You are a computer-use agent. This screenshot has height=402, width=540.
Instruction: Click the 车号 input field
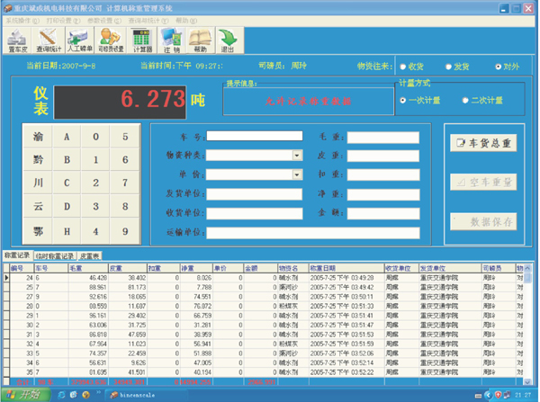(255, 136)
